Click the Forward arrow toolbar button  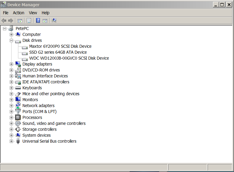coord(11,20)
